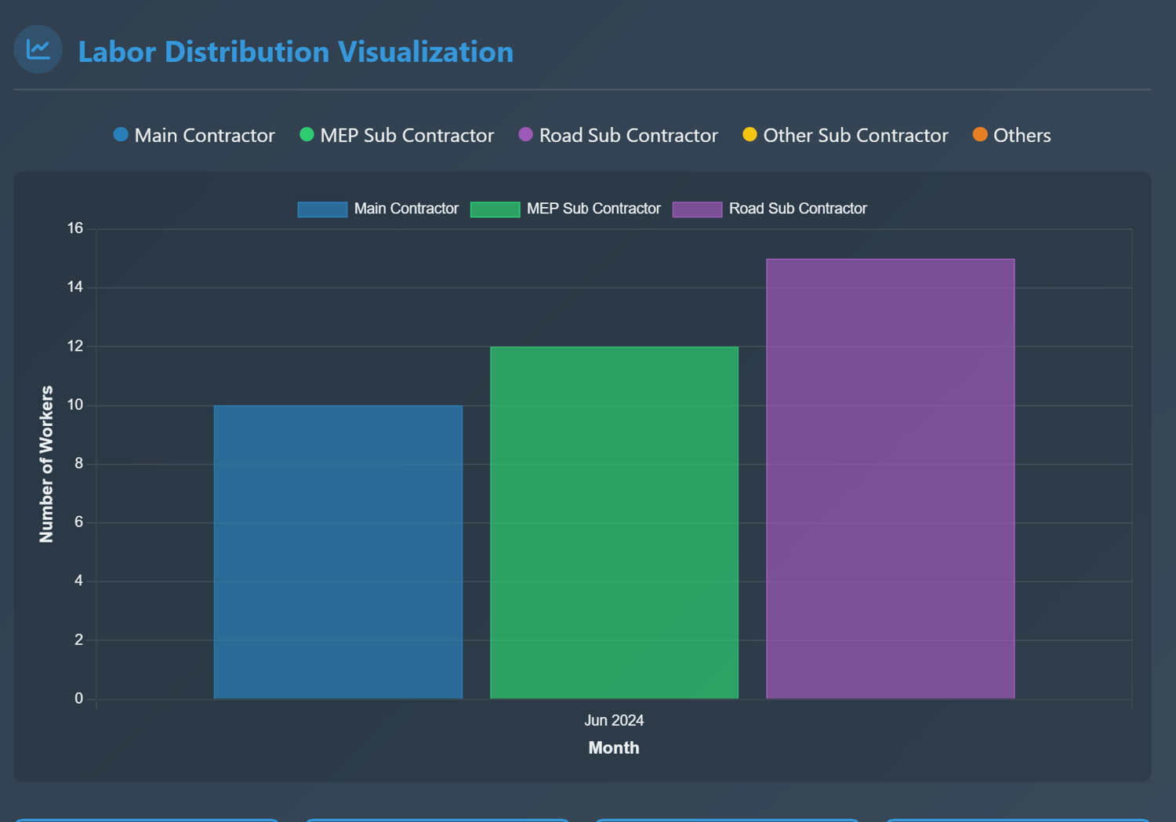Select the green MEP Sub Contractor bar
Viewport: 1176px width, 822px height.
click(614, 522)
